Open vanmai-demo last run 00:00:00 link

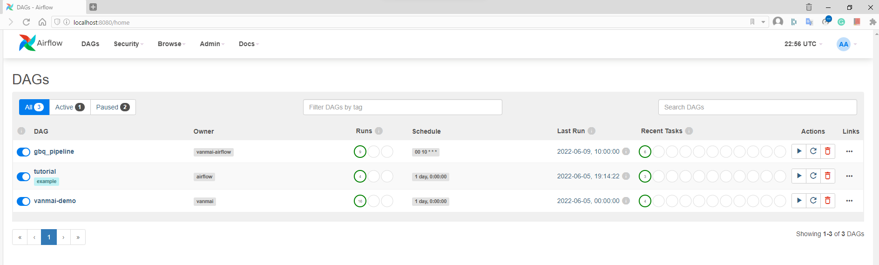coord(588,201)
